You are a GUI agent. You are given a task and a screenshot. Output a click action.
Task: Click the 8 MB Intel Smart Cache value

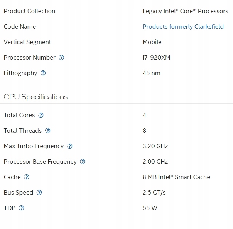(x=176, y=177)
